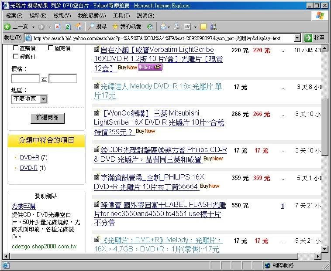Click the 輕鬆付 badge on Verbatim listing

(150, 67)
